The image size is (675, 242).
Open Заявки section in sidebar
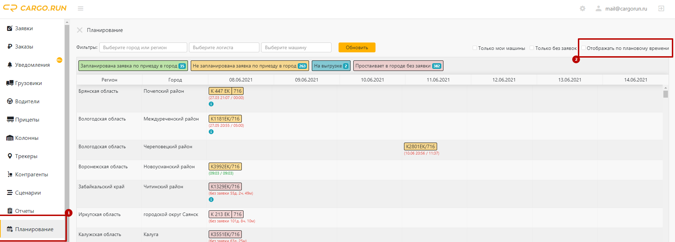click(x=24, y=28)
